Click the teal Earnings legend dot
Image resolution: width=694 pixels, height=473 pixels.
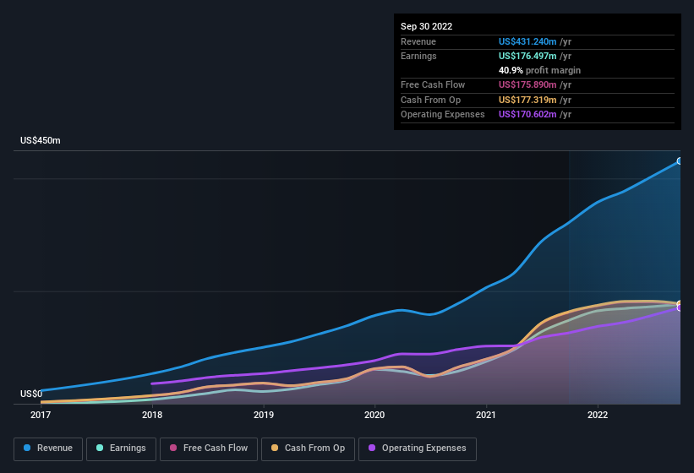coord(100,448)
